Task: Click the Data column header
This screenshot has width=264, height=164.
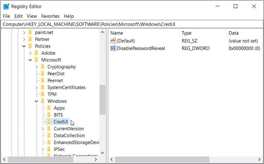Action: click(x=245, y=33)
